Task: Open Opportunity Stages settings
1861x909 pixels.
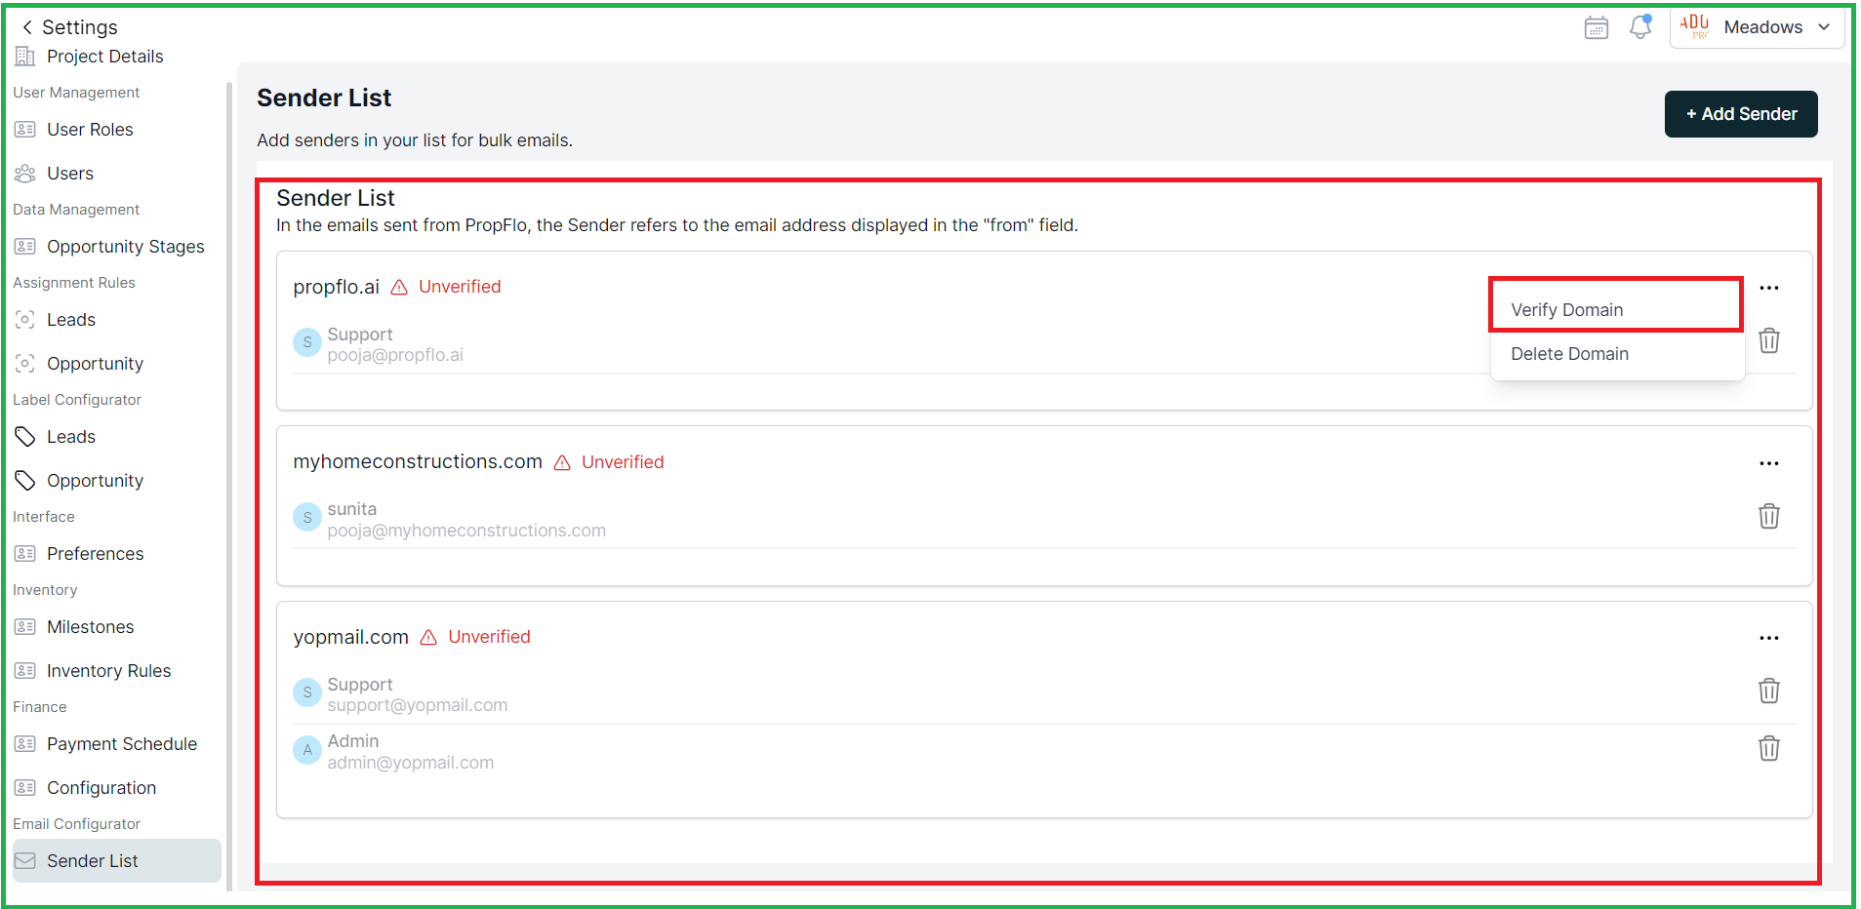Action: click(126, 247)
